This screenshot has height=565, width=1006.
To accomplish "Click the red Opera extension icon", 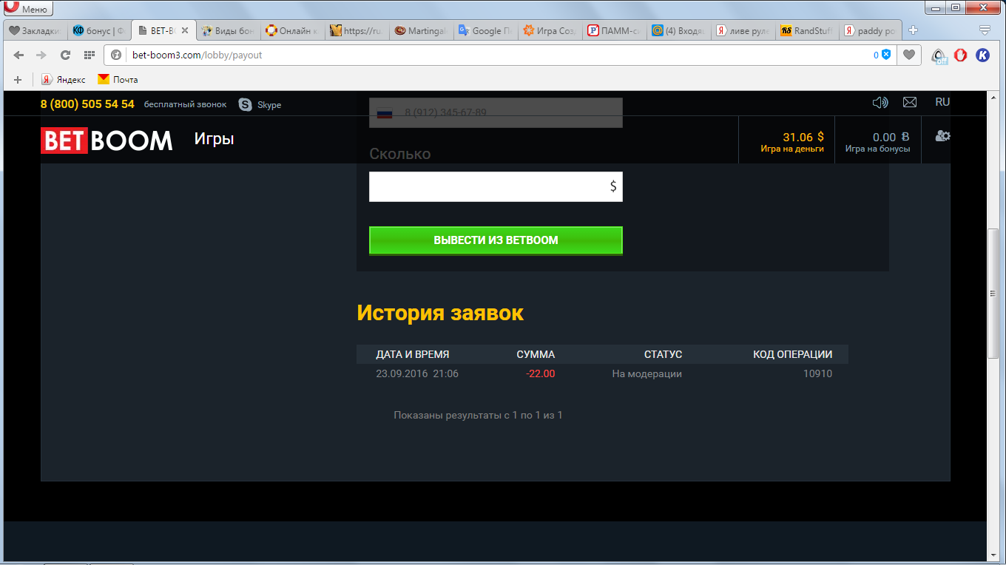I will pos(961,55).
